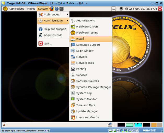Click the VMware floppy status icon
164x133 pixels.
(x=118, y=130)
